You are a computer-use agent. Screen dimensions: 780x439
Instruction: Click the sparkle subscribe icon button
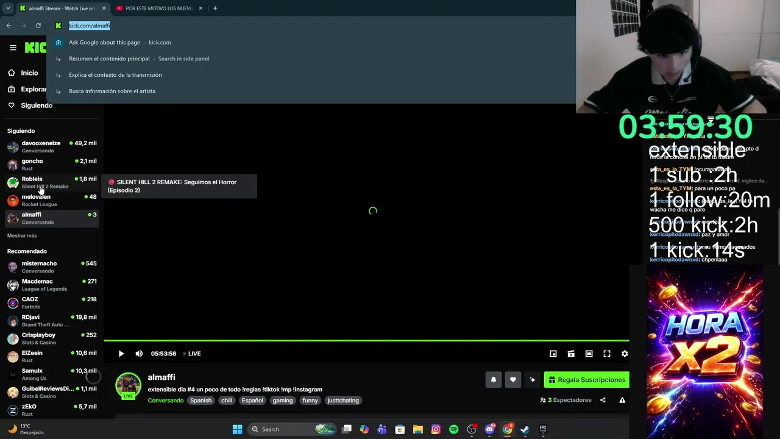(533, 380)
